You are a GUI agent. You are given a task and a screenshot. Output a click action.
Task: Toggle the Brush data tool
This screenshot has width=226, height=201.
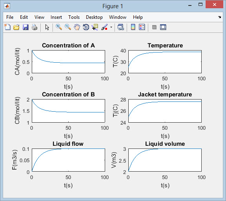click(x=104, y=27)
